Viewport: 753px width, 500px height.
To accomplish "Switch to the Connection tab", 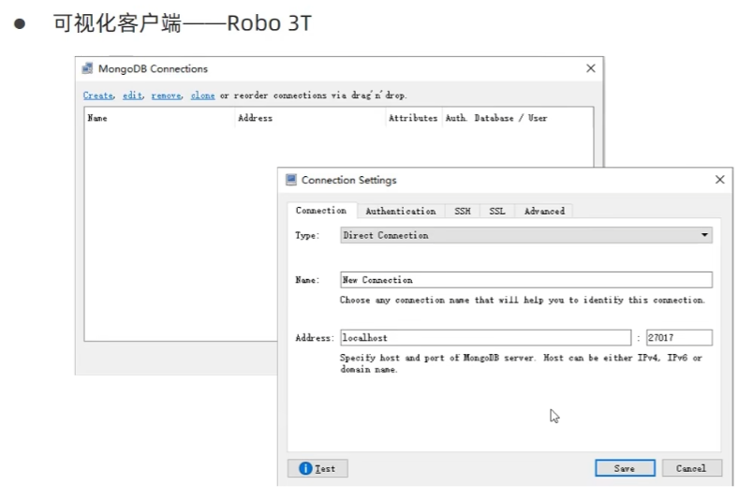I will click(321, 211).
